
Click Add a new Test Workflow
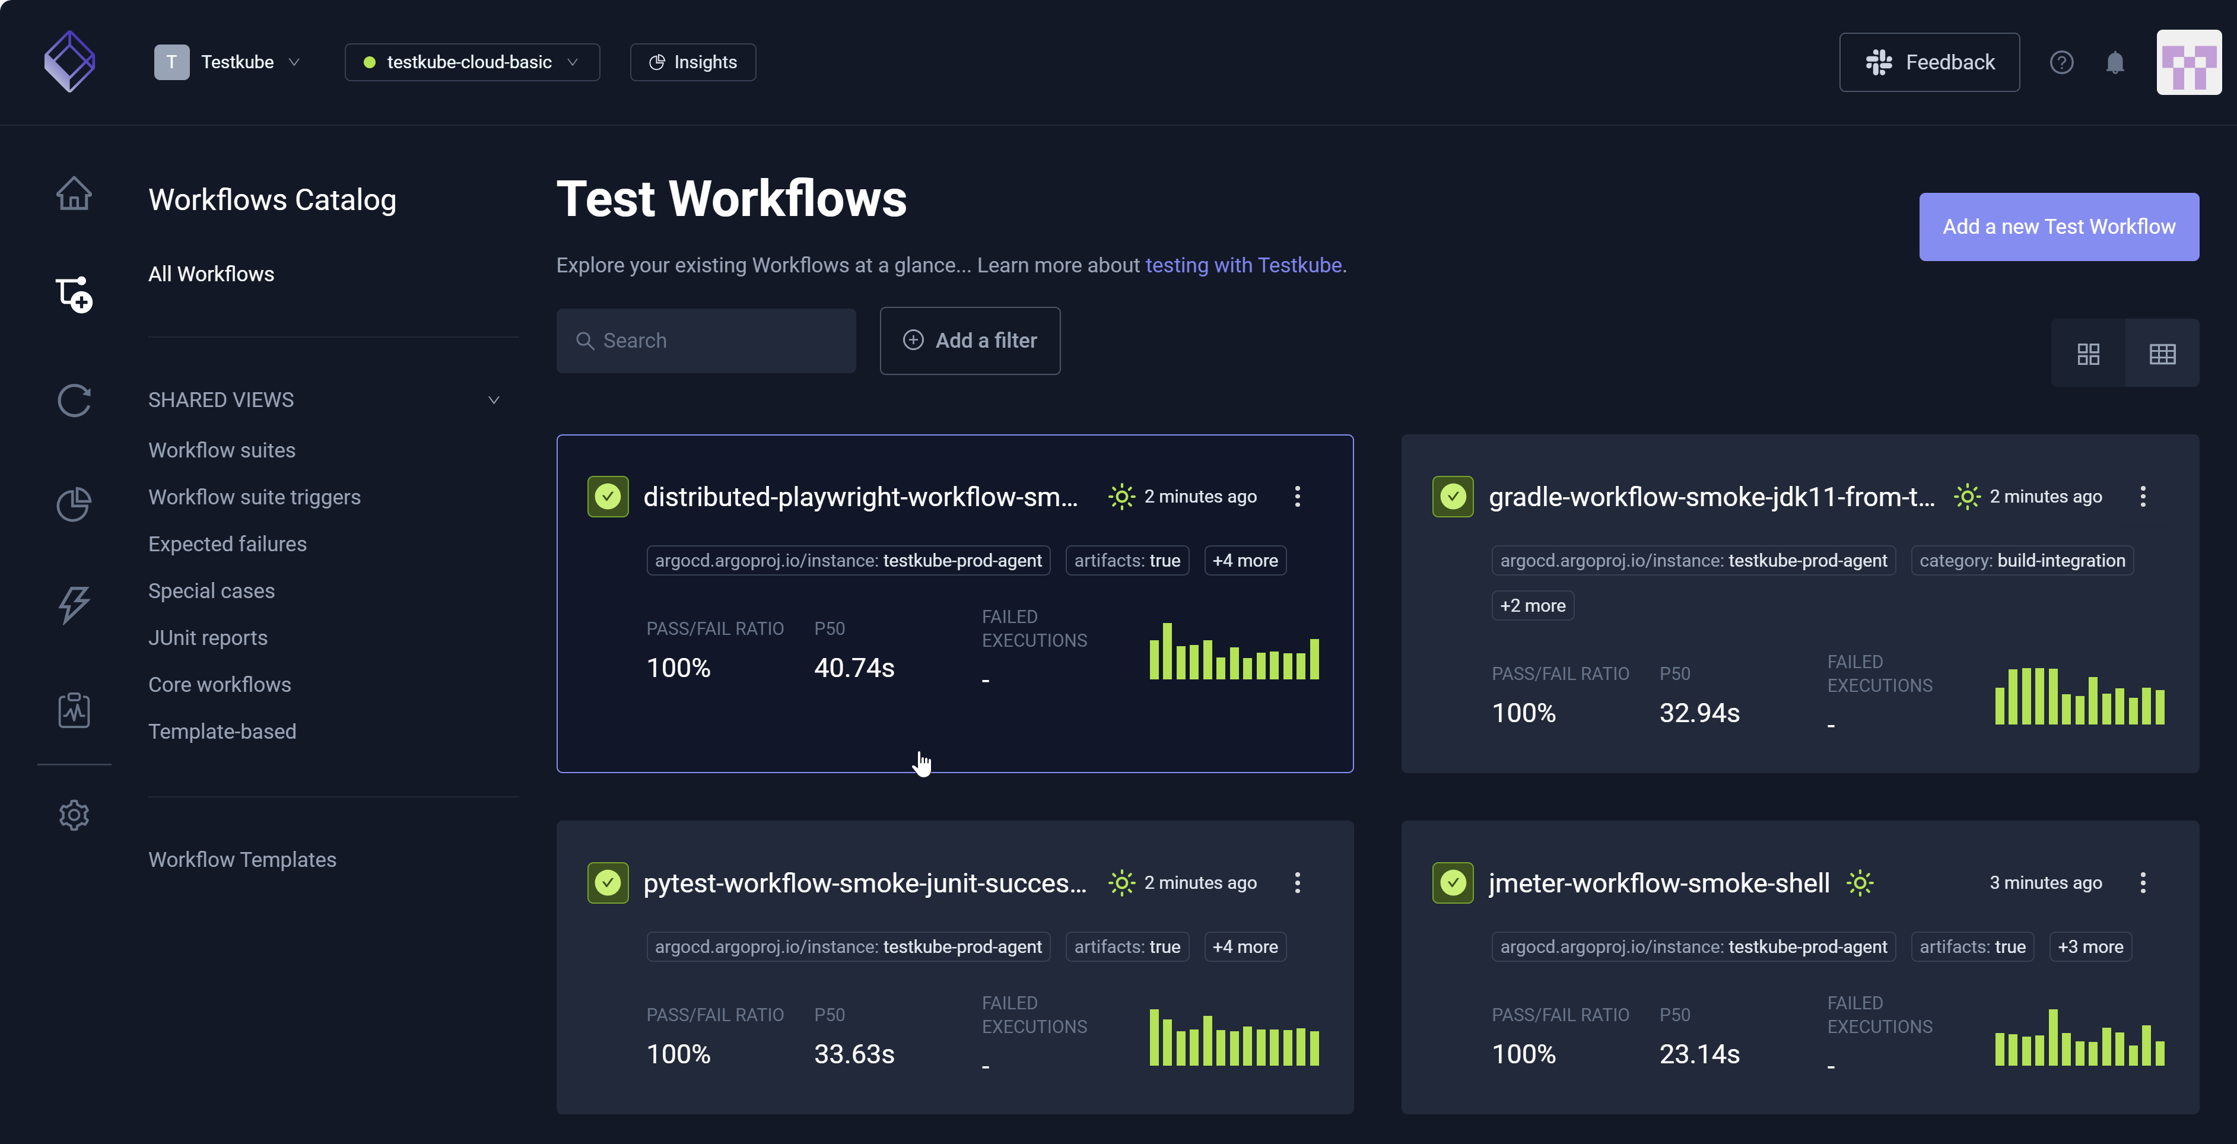click(2058, 227)
